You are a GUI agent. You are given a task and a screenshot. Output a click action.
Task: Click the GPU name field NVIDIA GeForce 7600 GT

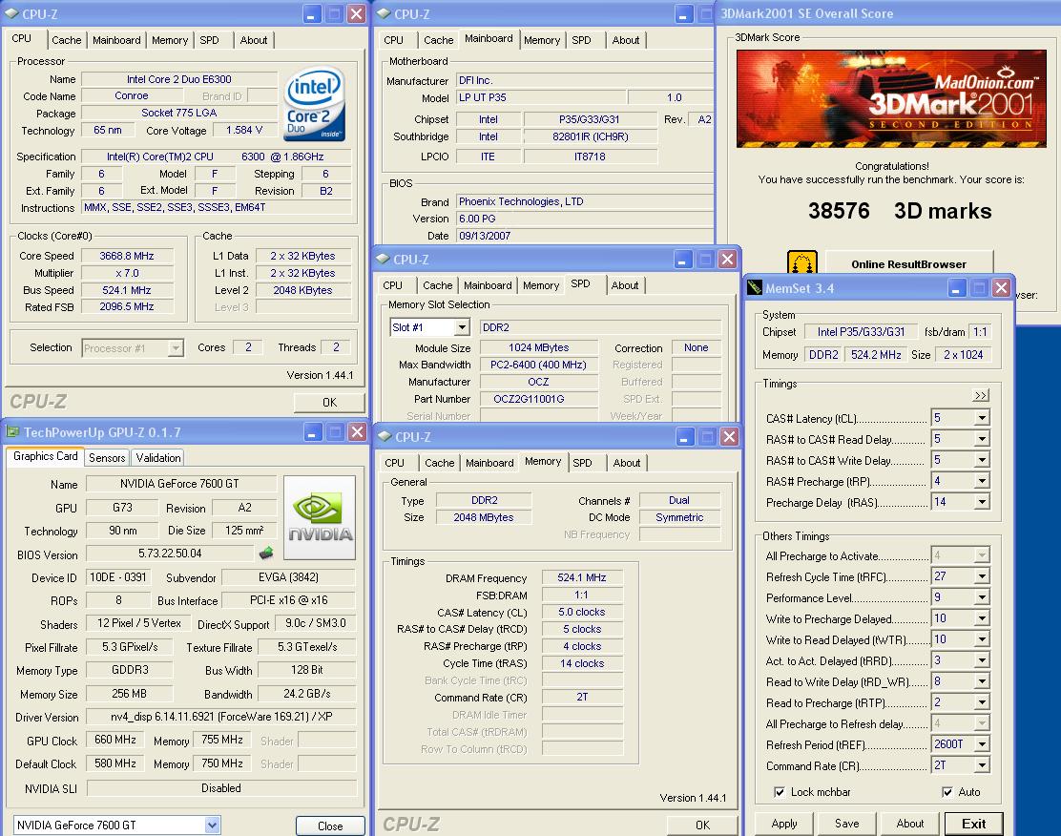(x=179, y=484)
